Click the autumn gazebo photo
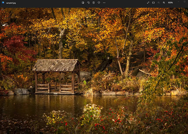 click(x=94, y=71)
